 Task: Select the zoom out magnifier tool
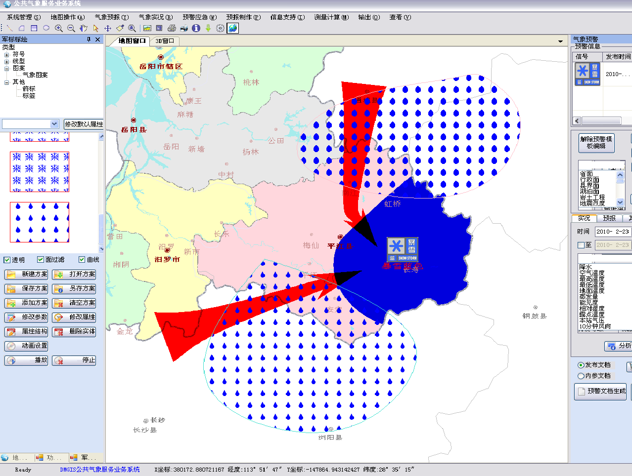[x=71, y=28]
